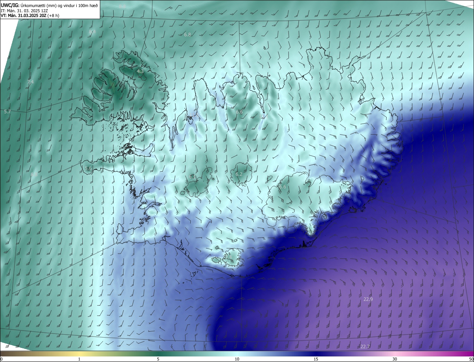474x362 pixels.
Task: Click the colorbar tick label 10
Action: [237, 359]
